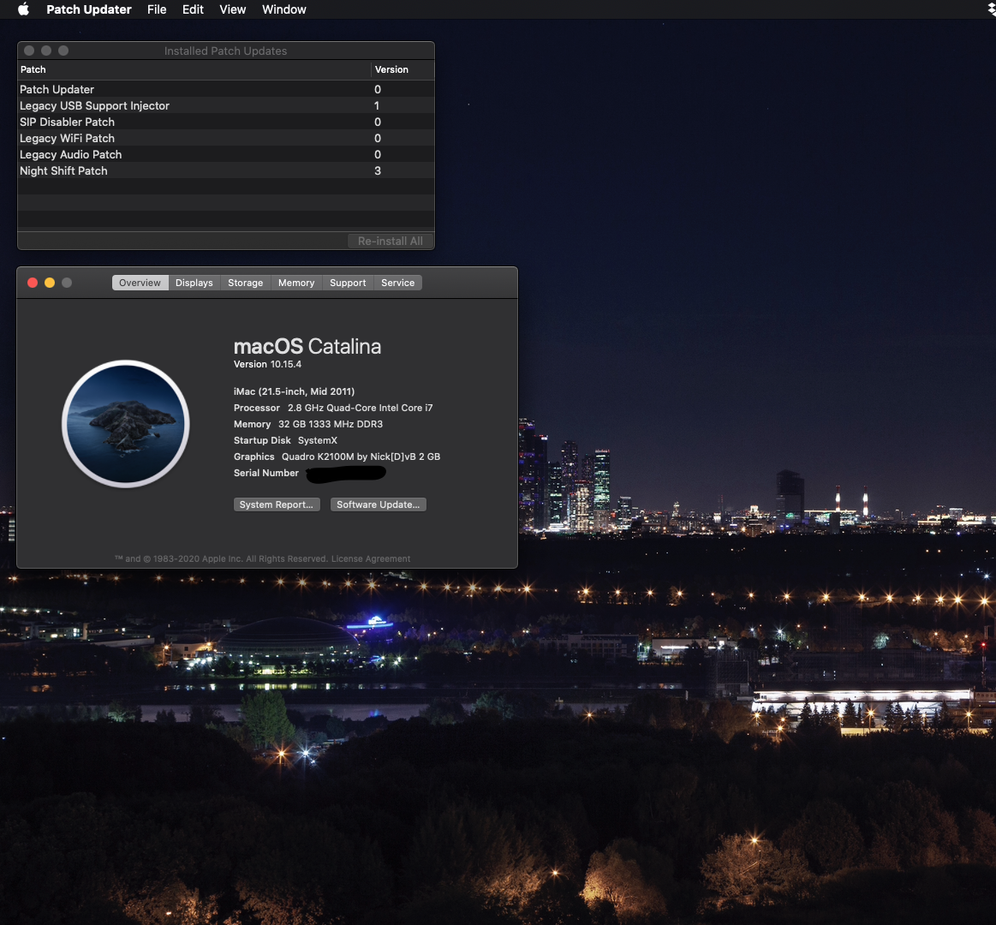Select the Night Shift Patch row
996x925 pixels.
coord(226,171)
